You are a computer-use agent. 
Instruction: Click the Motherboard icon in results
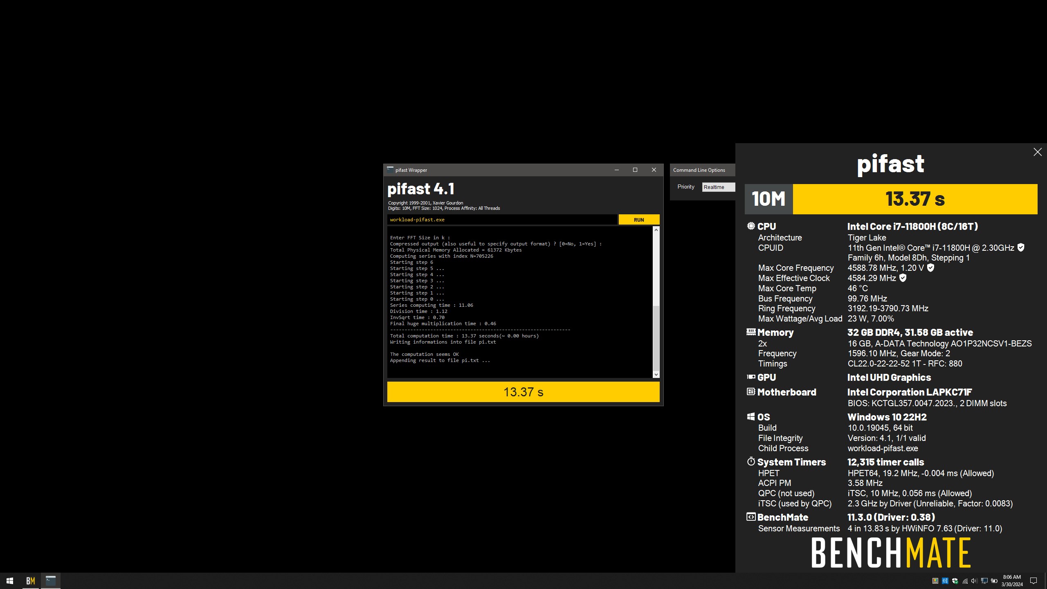coord(751,391)
